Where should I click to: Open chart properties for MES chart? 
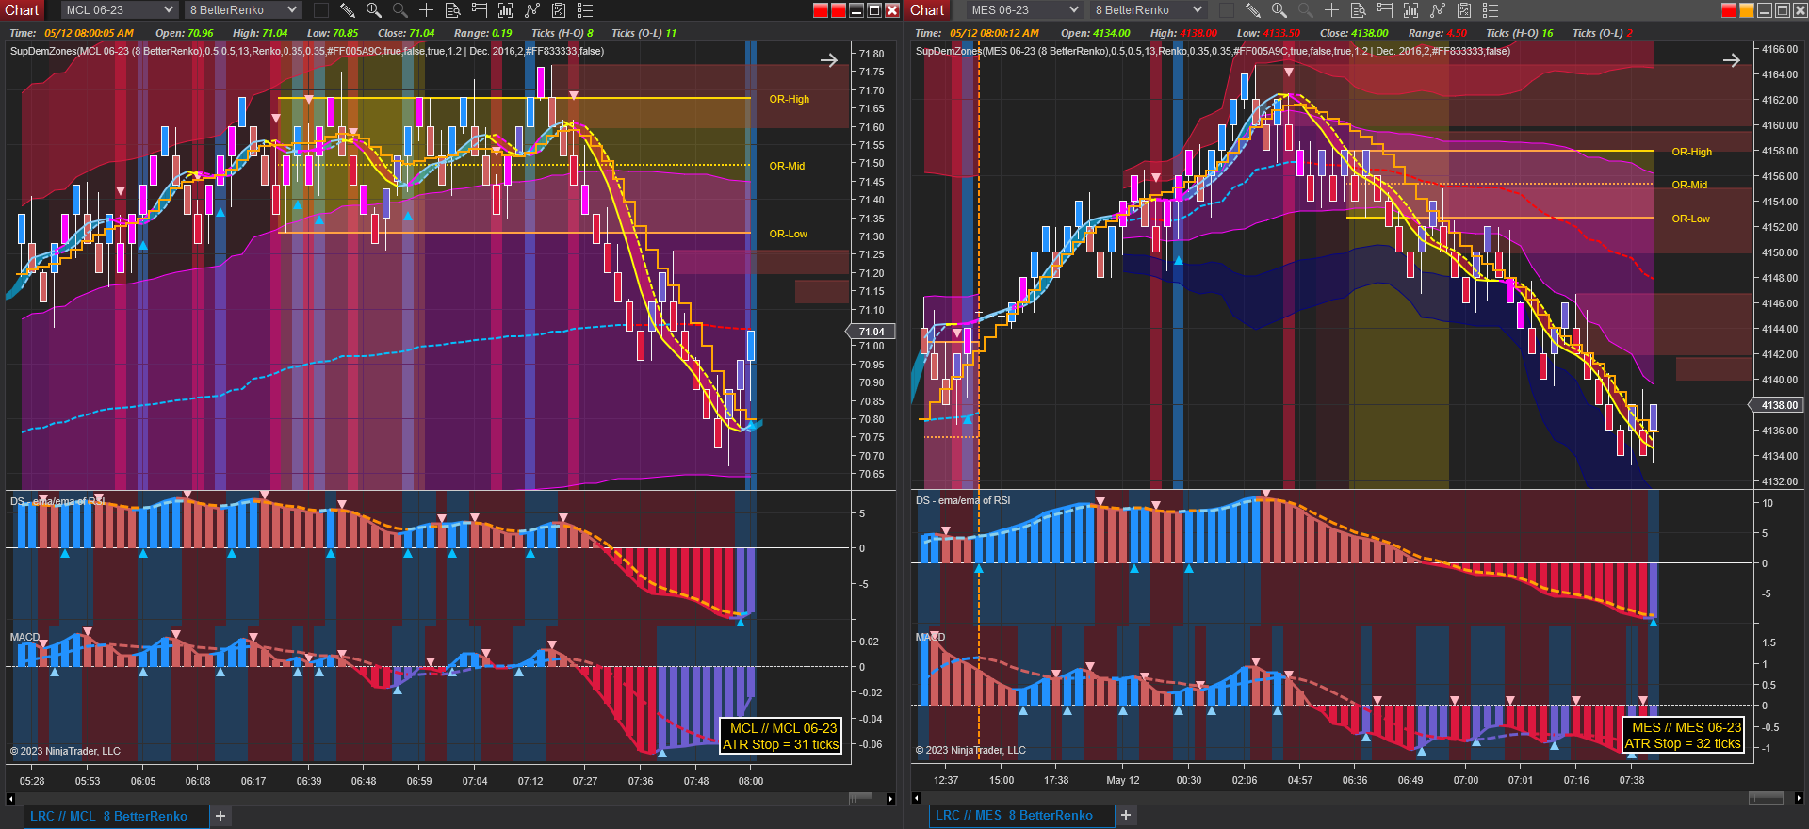pyautogui.click(x=1491, y=10)
